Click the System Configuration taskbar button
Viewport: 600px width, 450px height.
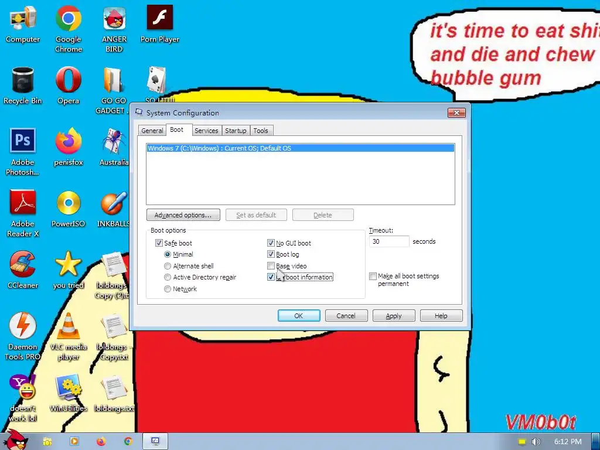155,441
